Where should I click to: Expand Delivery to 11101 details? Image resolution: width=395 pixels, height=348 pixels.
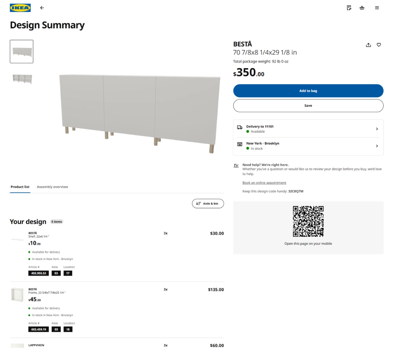point(308,129)
